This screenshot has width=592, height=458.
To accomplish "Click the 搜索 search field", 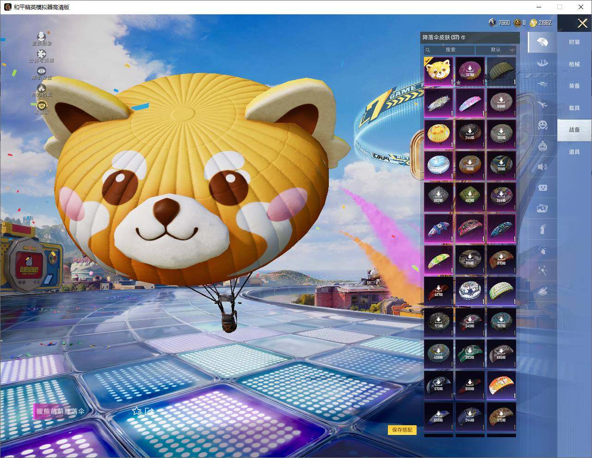I will click(x=449, y=50).
